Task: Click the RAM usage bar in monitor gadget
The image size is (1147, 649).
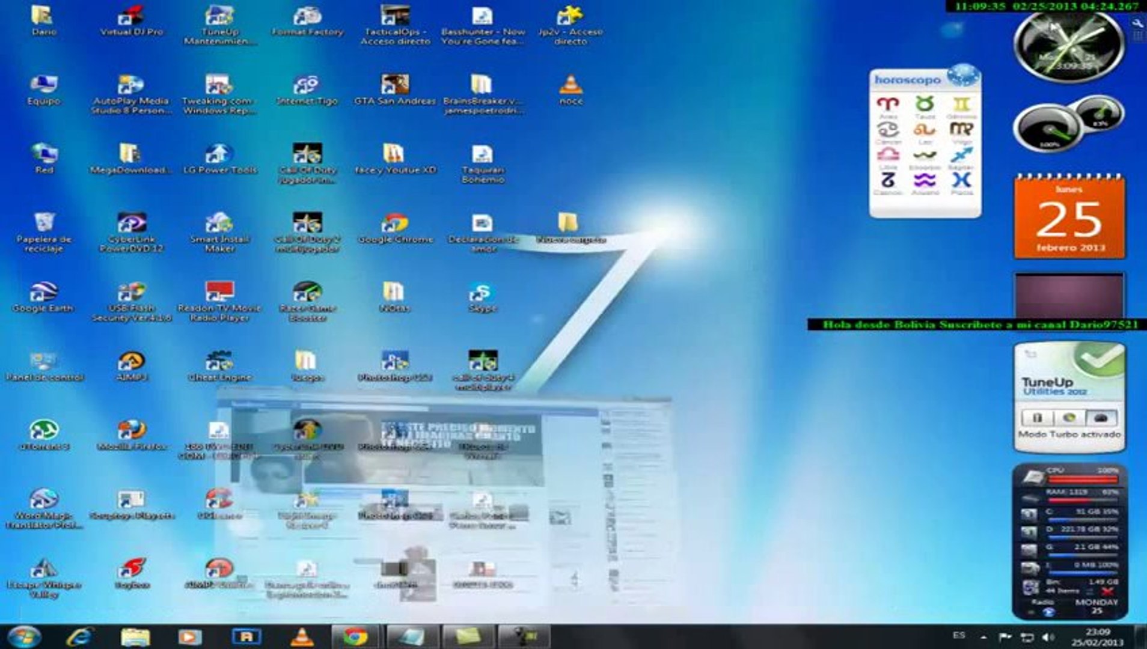Action: pyautogui.click(x=1083, y=500)
